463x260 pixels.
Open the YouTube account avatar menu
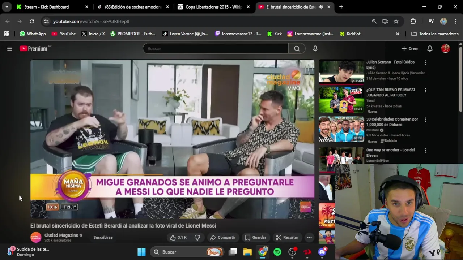pos(446,48)
